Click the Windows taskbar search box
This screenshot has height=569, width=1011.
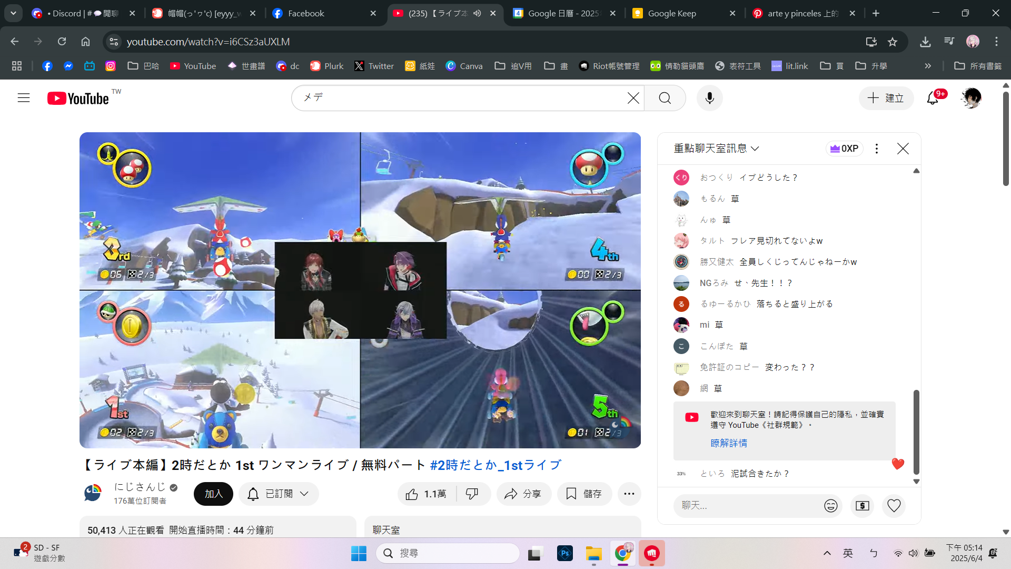(448, 553)
